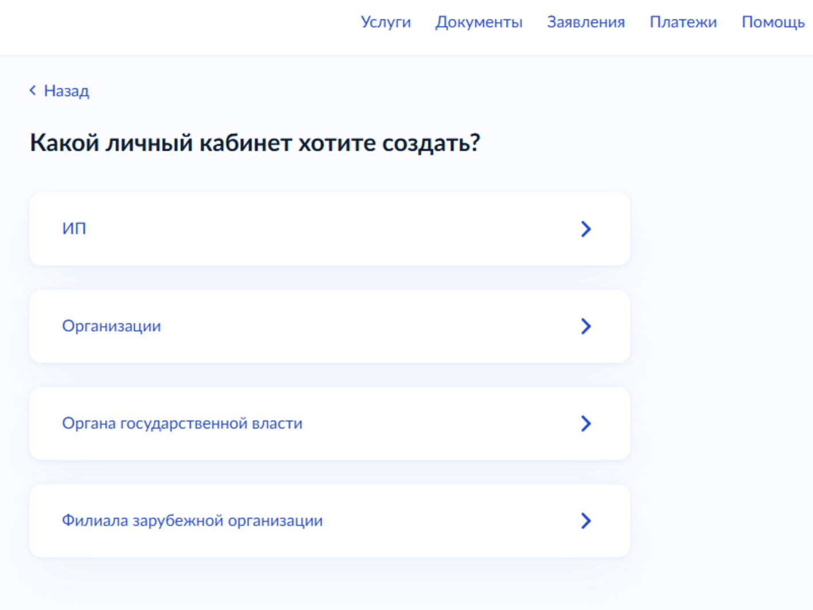The image size is (813, 610).
Task: Open the Документы section in top navigation
Action: [479, 22]
